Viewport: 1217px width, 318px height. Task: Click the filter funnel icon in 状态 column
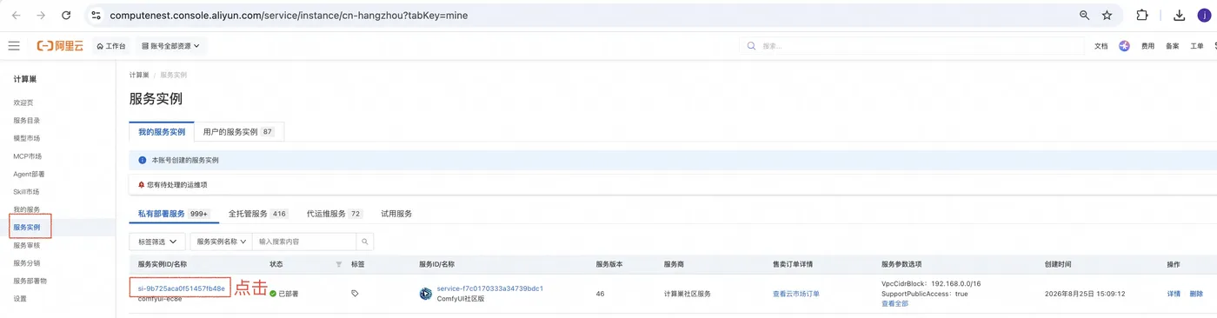[339, 264]
